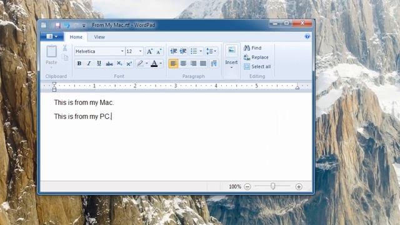This screenshot has width=400, height=225.
Task: Toggle Subscript formatting
Action: click(x=119, y=63)
